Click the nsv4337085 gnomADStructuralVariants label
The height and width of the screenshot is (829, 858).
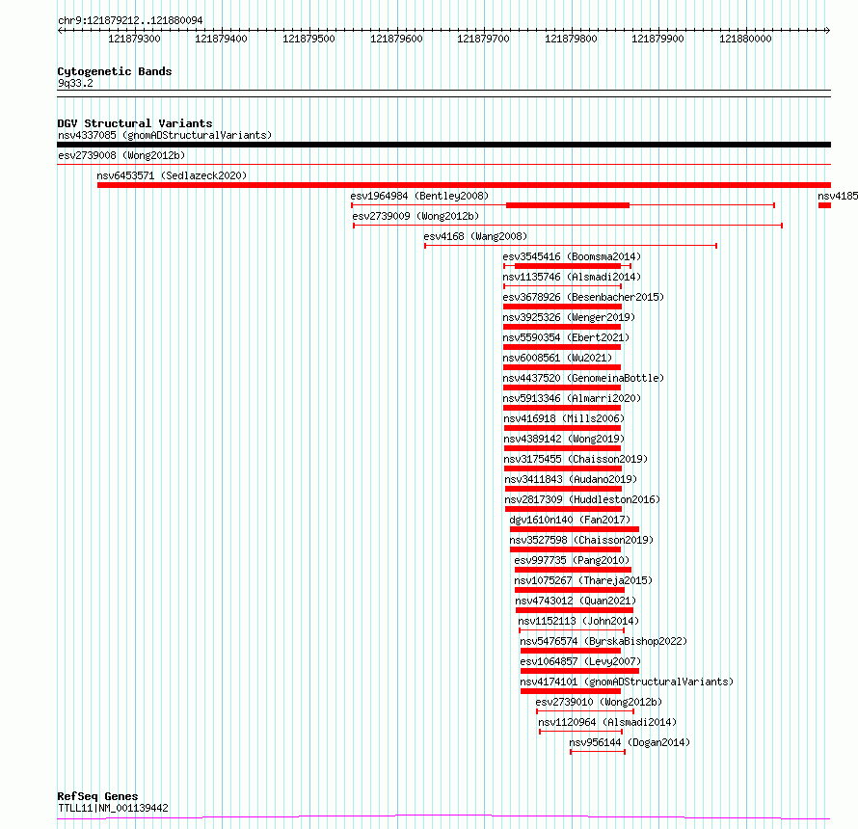165,135
